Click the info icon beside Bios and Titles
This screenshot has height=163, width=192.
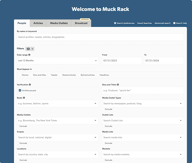[118, 85]
